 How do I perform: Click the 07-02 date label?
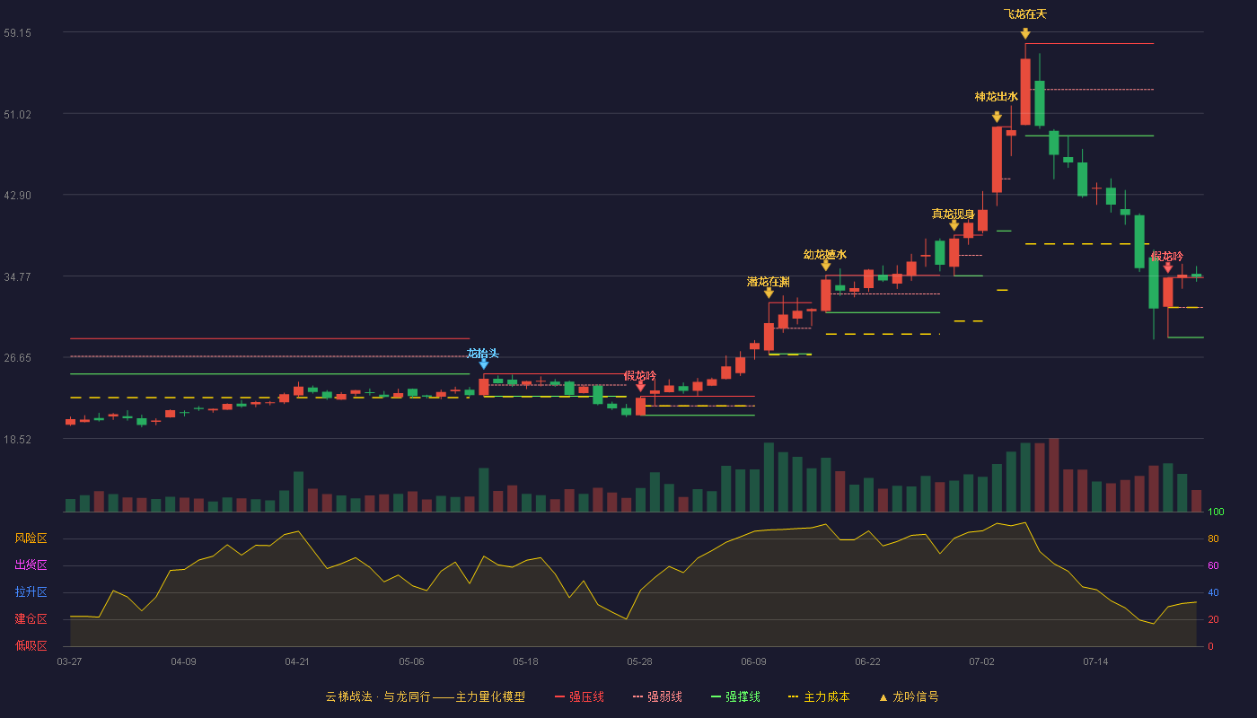[x=981, y=661]
